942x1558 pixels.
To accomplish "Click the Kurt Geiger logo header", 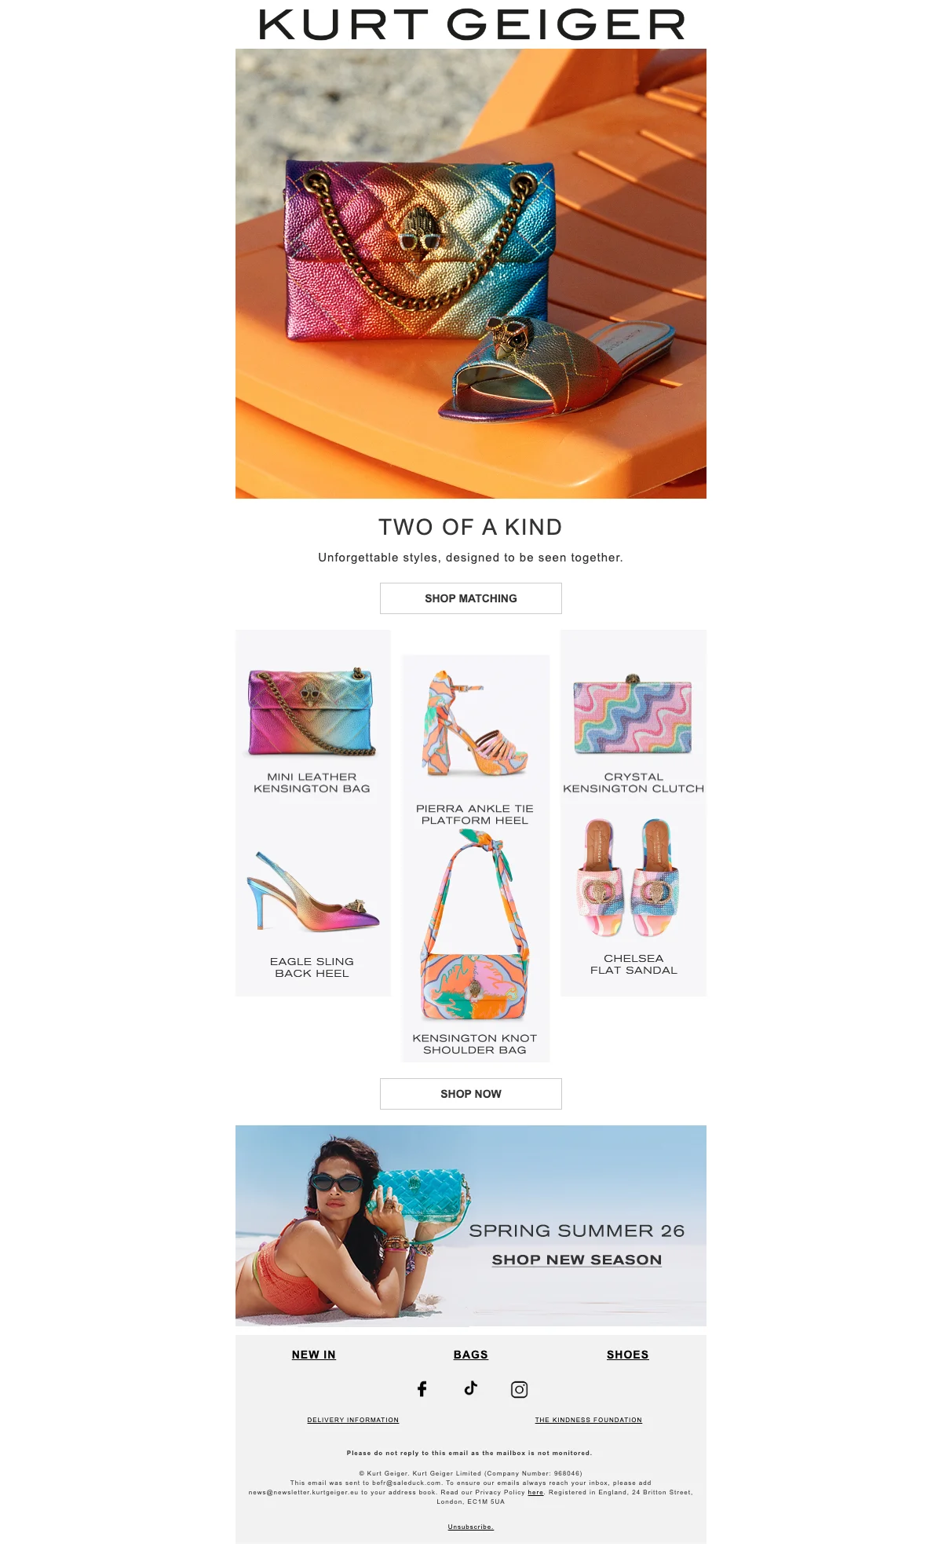I will 471,24.
